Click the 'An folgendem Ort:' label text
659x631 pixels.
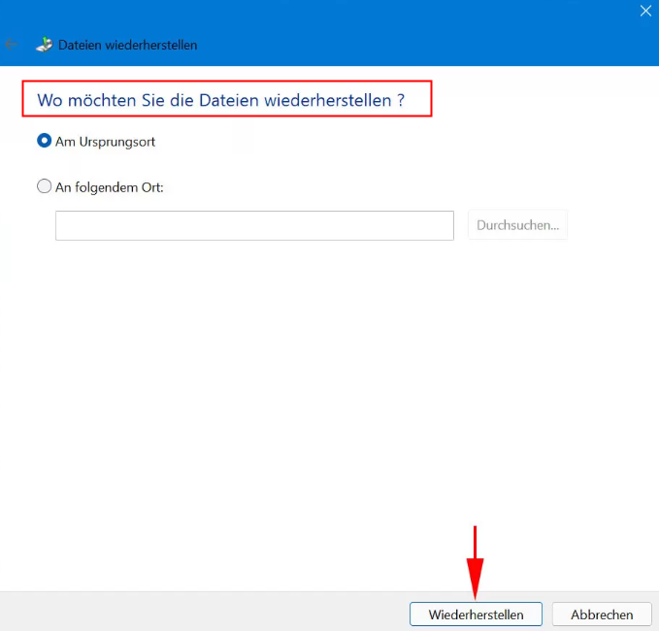click(110, 186)
